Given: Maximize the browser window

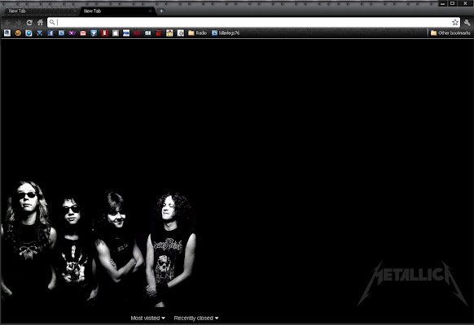Looking at the screenshot, I should point(453,3).
